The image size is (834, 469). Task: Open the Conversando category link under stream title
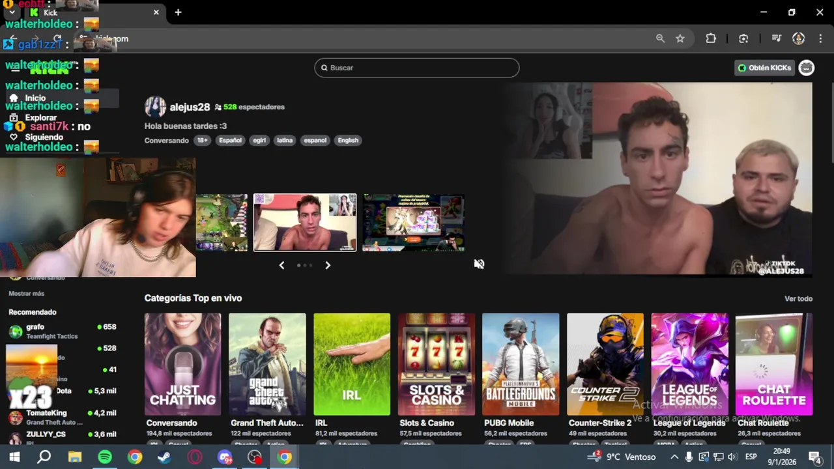(166, 140)
